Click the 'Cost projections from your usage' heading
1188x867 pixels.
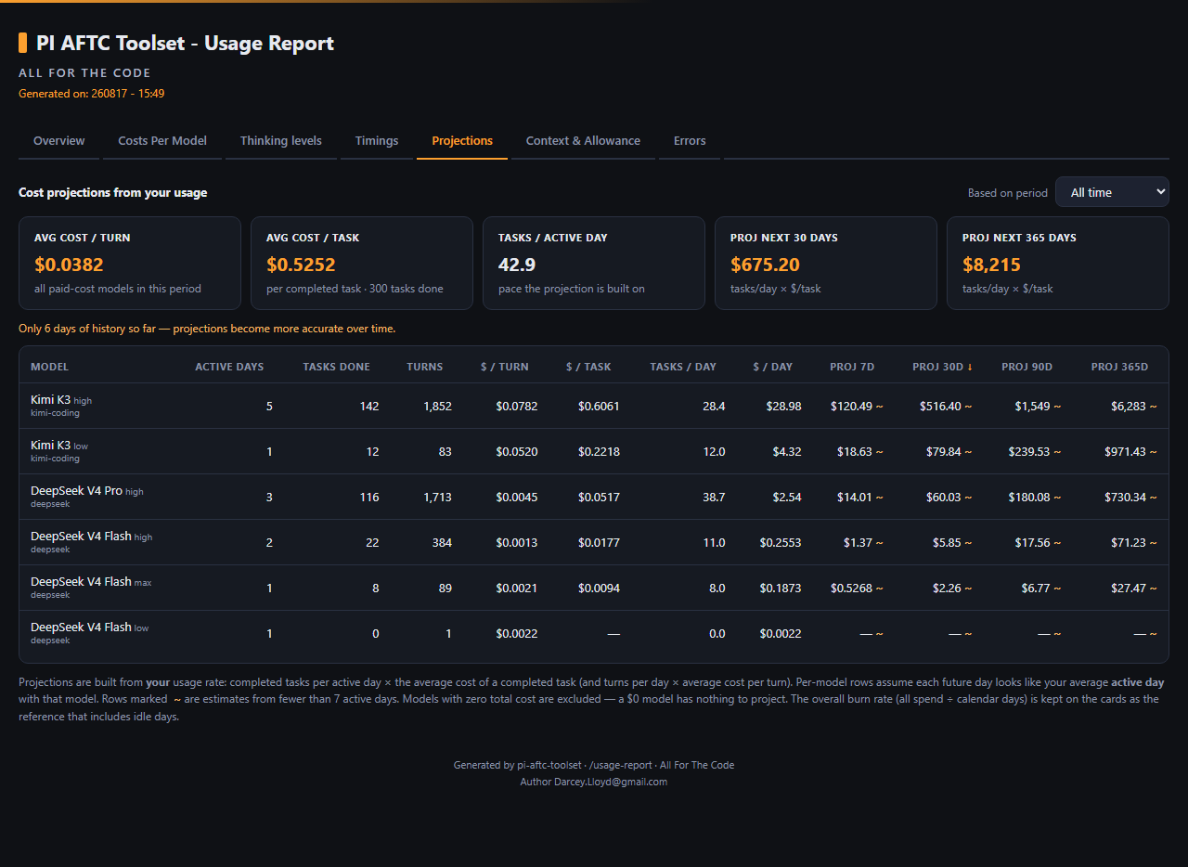pos(113,192)
